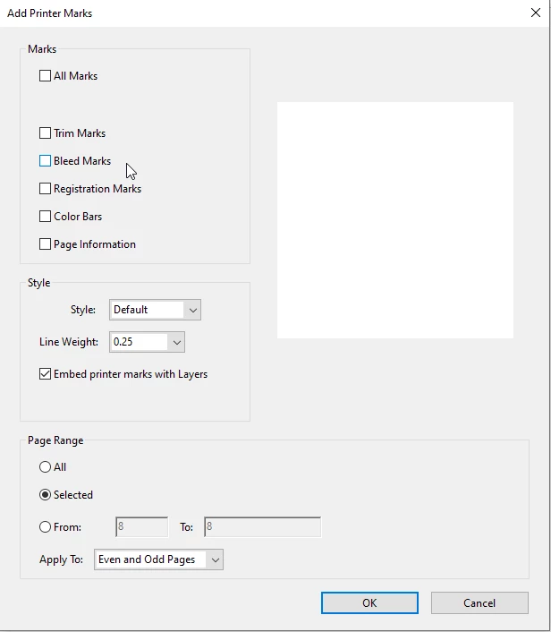Open Apply To Even and Odd Pages dropdown
551x632 pixels.
(158, 559)
